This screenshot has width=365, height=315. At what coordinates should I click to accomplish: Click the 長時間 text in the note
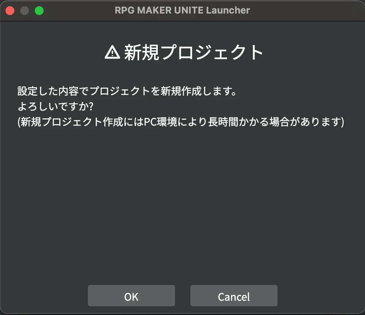click(x=223, y=122)
